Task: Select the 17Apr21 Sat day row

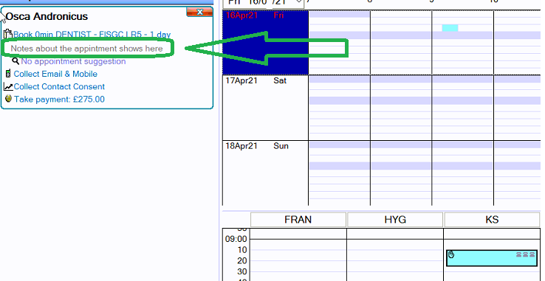Action: (266, 108)
